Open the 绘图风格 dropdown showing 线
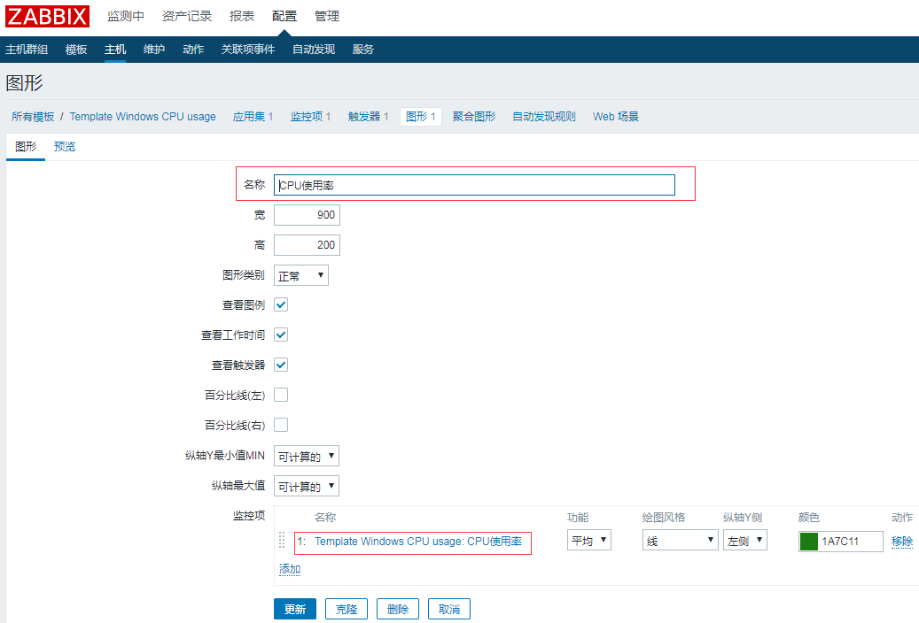This screenshot has height=623, width=919. pyautogui.click(x=680, y=541)
